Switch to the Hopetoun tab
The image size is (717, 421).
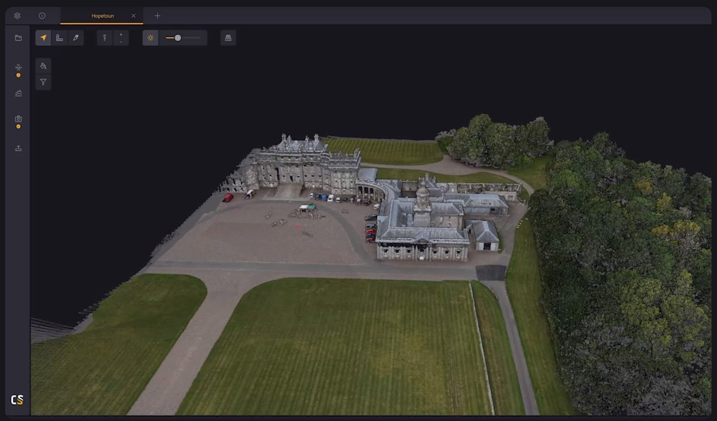(102, 16)
